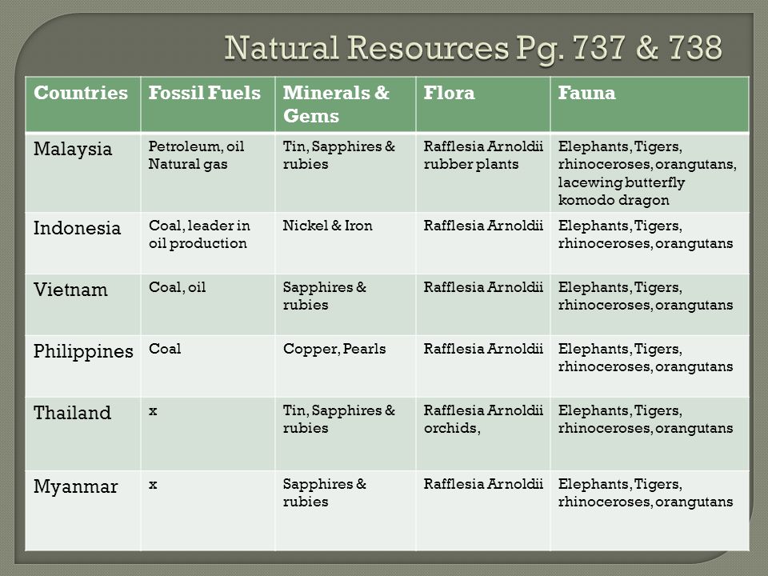Click Vietnam's 'Rafflesia Arnoldii' flora cell
The image size is (768, 576).
483,305
